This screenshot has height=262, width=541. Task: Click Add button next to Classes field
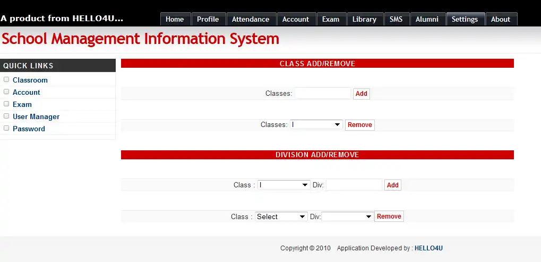click(361, 94)
